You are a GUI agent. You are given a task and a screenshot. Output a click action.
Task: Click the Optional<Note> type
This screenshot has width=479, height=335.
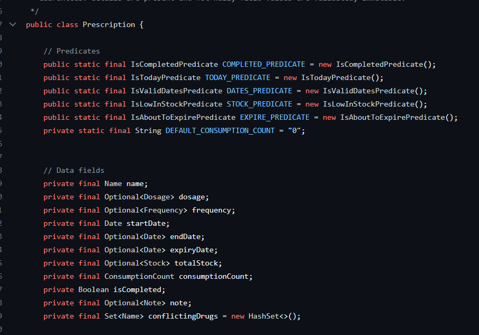pyautogui.click(x=135, y=303)
